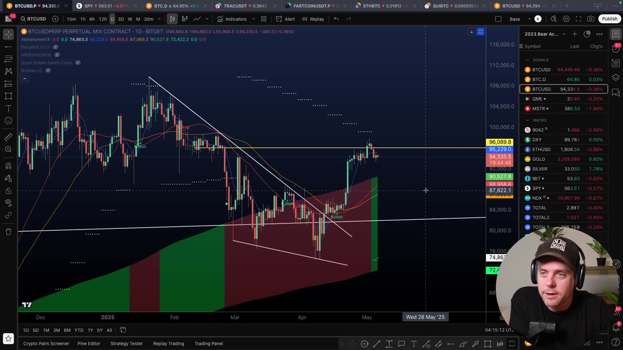Open the Crypto Pairs Screener tab

[46, 343]
